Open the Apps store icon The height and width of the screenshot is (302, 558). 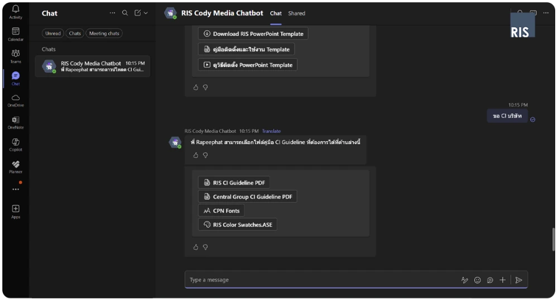15,211
